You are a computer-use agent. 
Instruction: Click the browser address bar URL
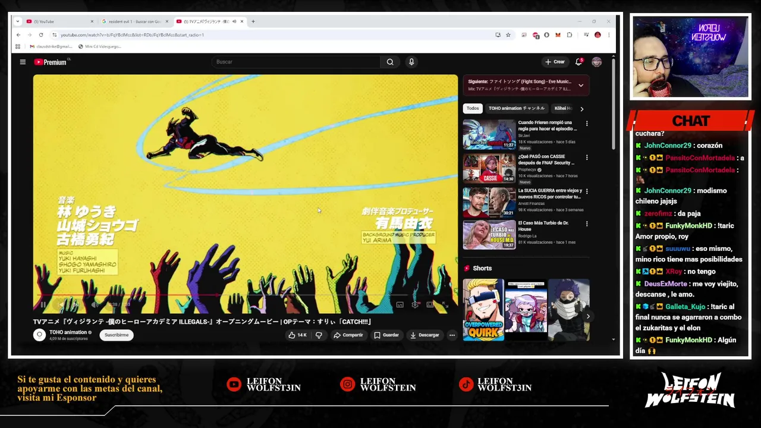(132, 35)
